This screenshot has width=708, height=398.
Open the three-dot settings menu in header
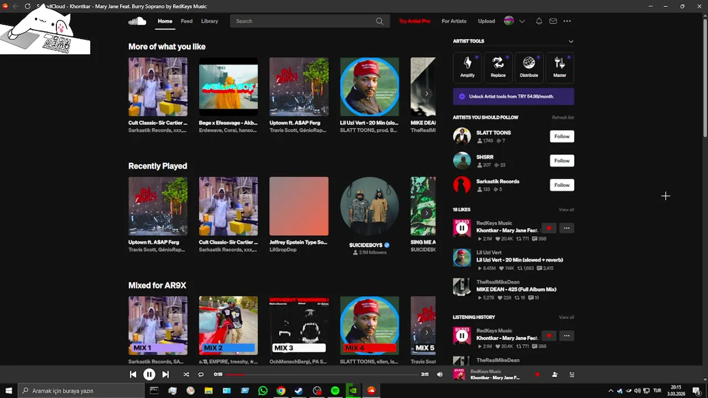(567, 21)
